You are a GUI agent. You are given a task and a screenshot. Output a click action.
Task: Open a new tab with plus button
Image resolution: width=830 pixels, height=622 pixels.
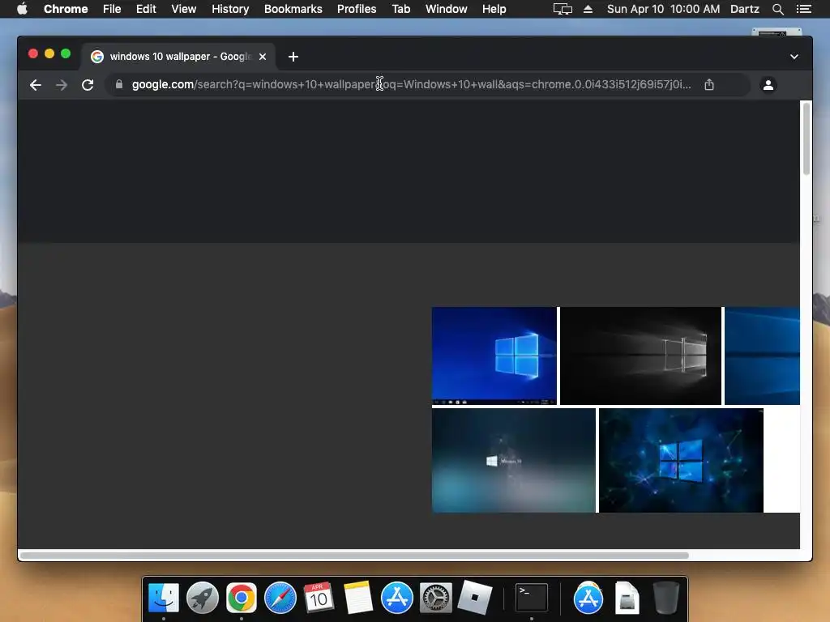(x=293, y=57)
